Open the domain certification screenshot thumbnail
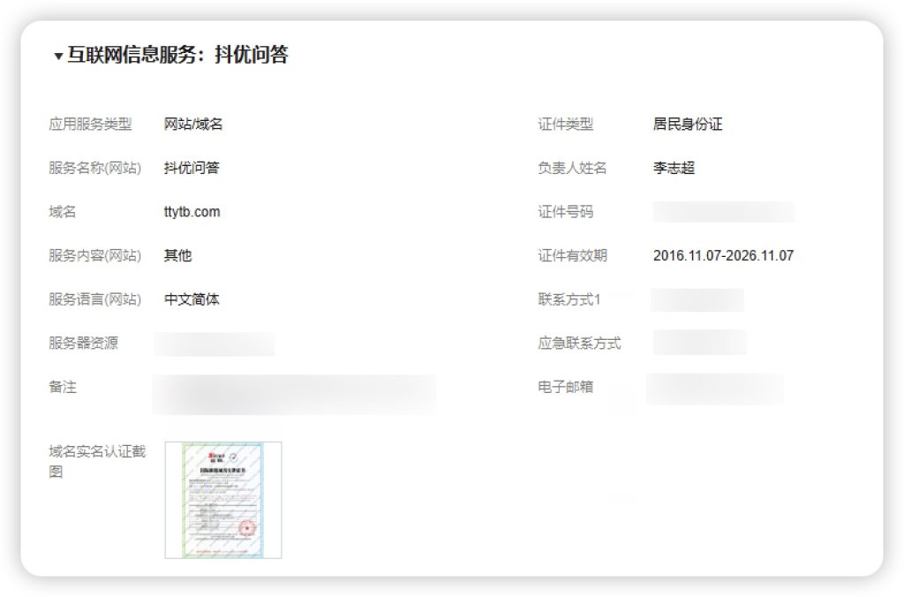The image size is (904, 597). (x=222, y=500)
